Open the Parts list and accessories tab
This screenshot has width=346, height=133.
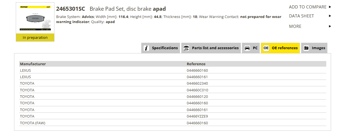[211, 48]
